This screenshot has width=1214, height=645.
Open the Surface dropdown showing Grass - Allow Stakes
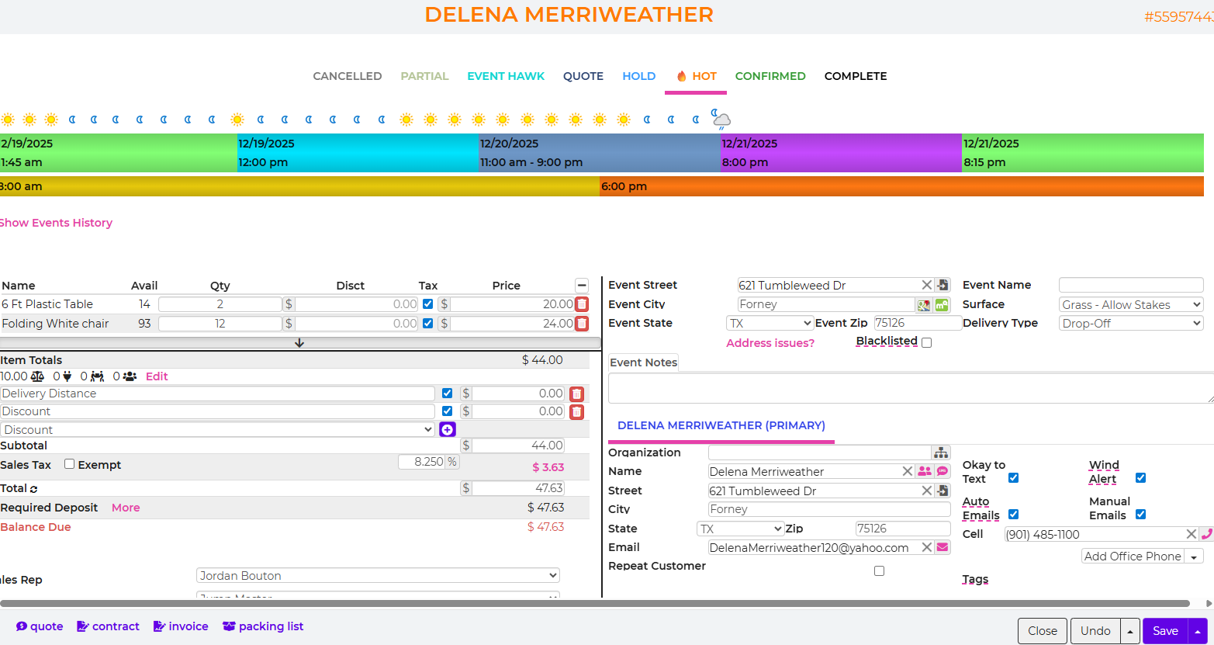pyautogui.click(x=1130, y=304)
